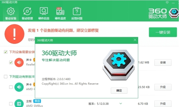179x107 pixels.
Task: Close the 360驱动大师 about dialog
Action: coord(135,40)
